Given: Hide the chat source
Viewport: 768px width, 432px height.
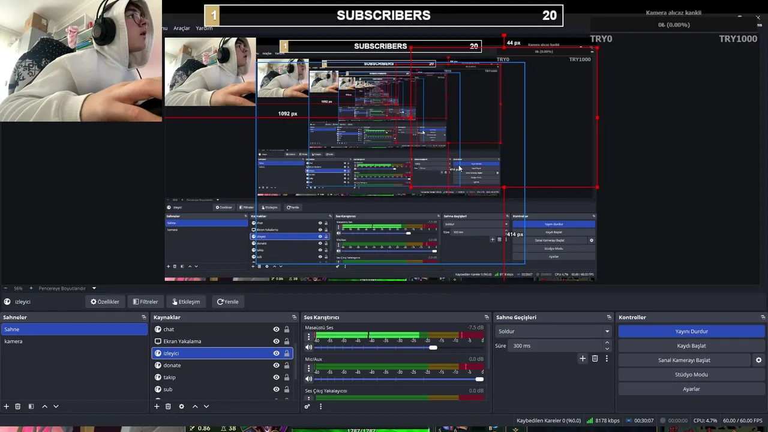Looking at the screenshot, I should click(x=276, y=329).
